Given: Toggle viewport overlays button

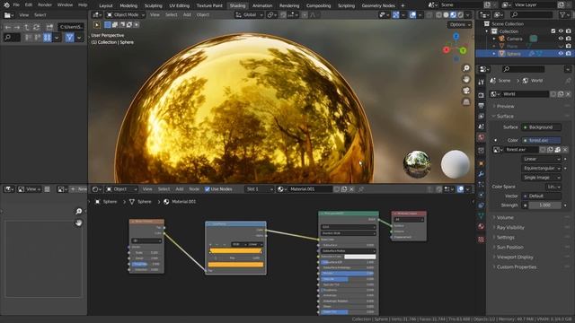Looking at the screenshot, I should click(x=413, y=15).
